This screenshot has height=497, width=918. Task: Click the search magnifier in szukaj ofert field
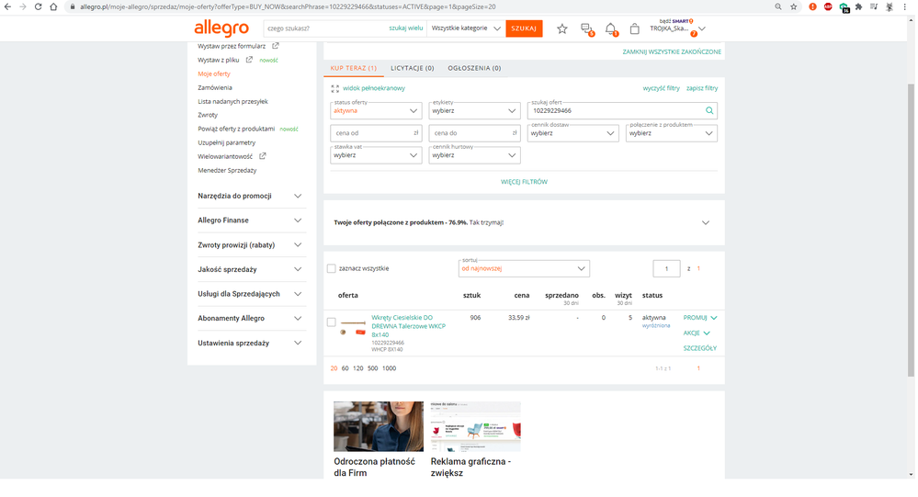[x=708, y=110]
